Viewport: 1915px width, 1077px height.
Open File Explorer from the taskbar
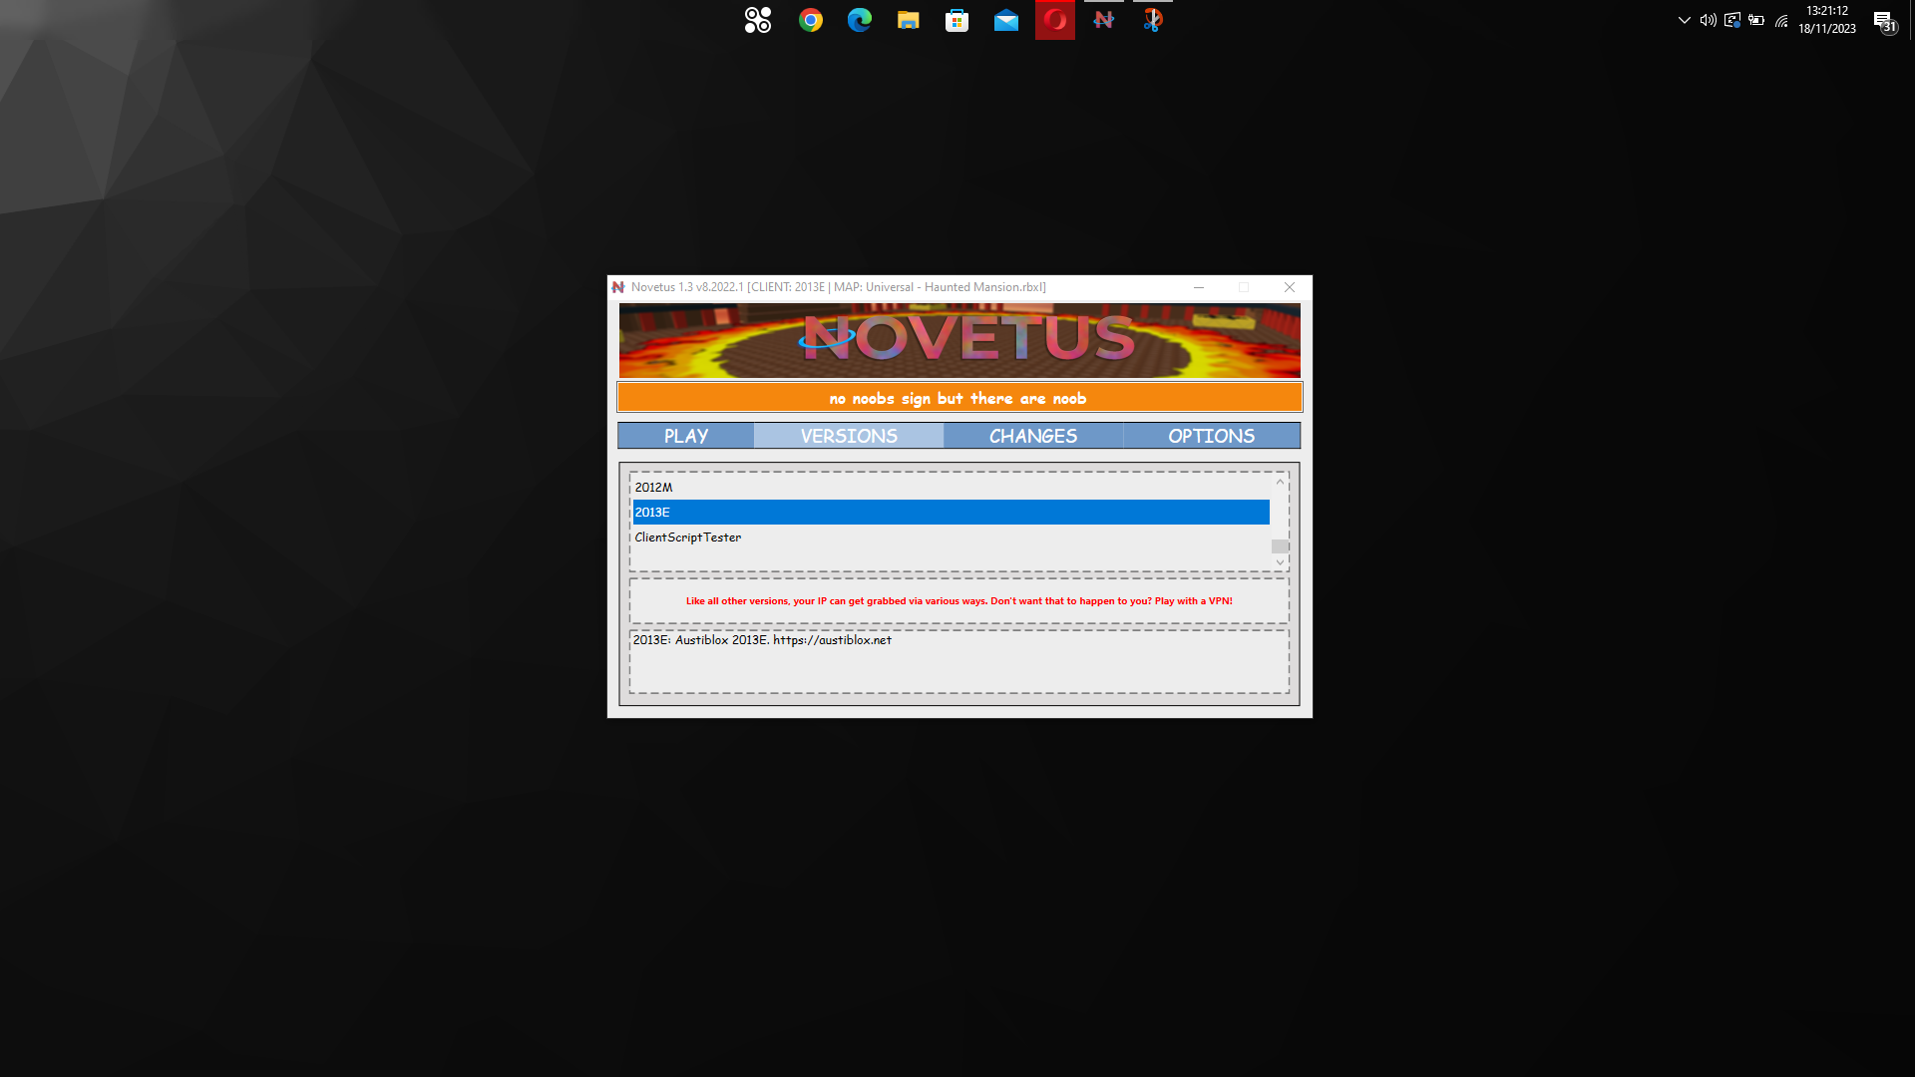tap(908, 20)
